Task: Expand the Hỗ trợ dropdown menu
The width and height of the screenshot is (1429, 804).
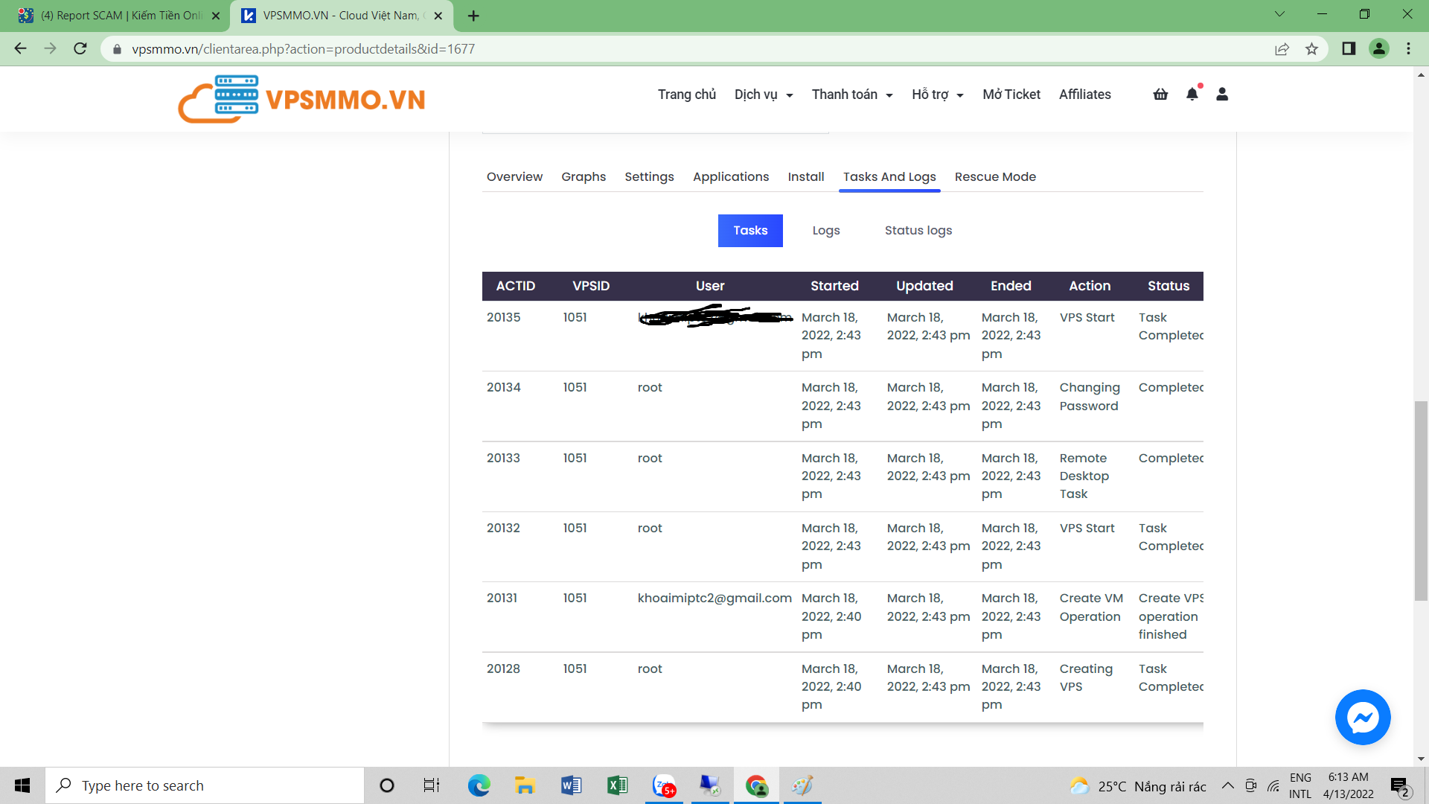Action: click(x=937, y=95)
